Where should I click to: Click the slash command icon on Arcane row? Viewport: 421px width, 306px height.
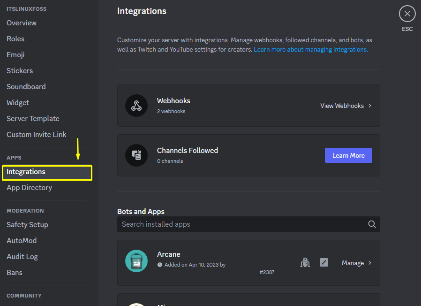click(324, 262)
